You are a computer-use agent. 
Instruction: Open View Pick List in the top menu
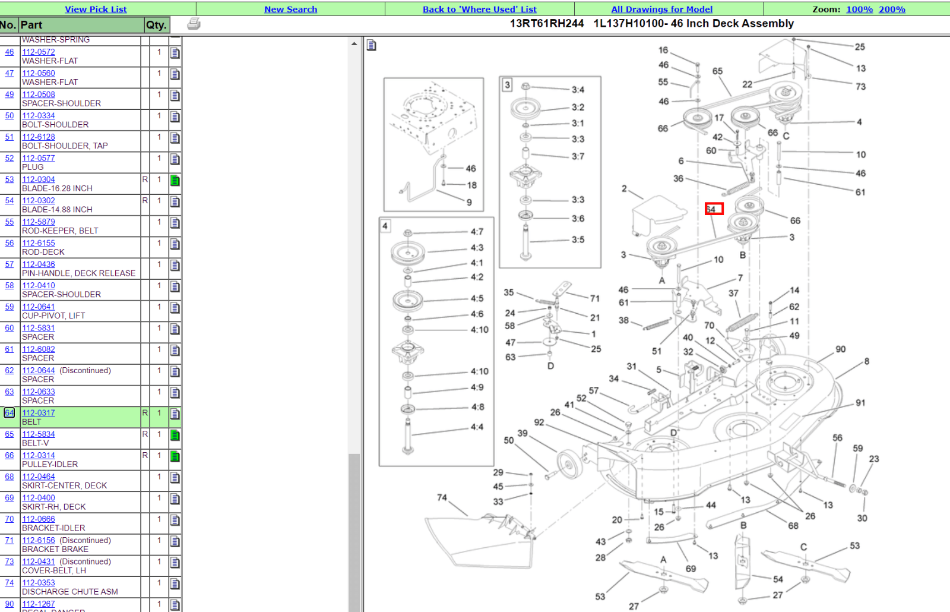click(x=96, y=10)
